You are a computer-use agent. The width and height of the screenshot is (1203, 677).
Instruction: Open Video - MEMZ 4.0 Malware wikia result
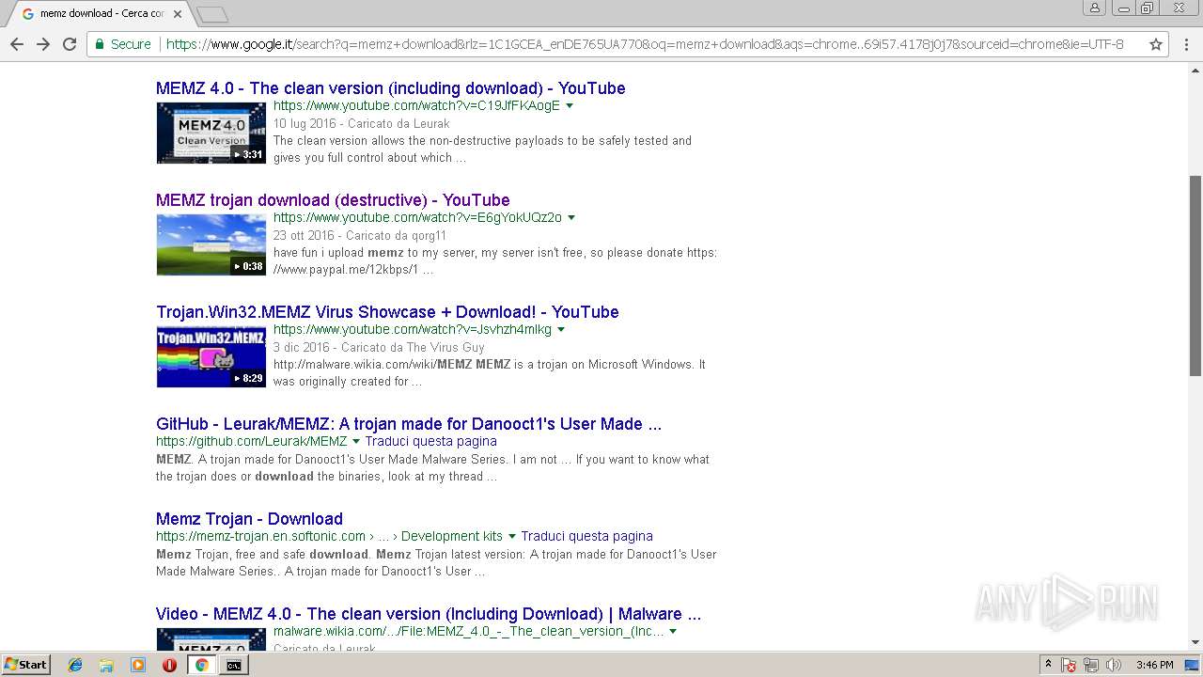[429, 614]
